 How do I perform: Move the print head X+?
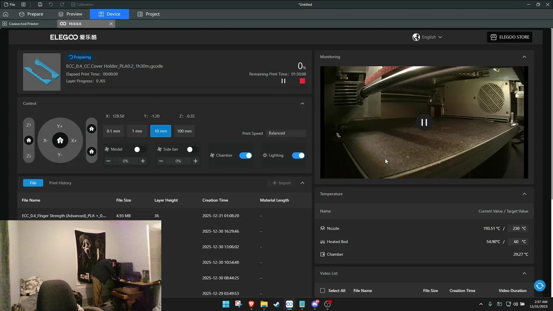point(74,140)
